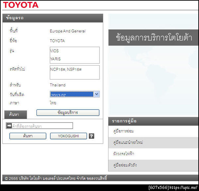Click the ไทย language value
199x191 pixels.
[53, 103]
